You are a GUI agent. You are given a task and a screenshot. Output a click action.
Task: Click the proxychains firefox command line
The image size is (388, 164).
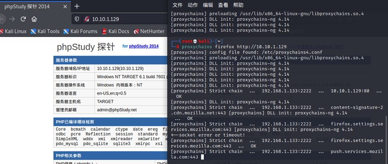(x=234, y=47)
